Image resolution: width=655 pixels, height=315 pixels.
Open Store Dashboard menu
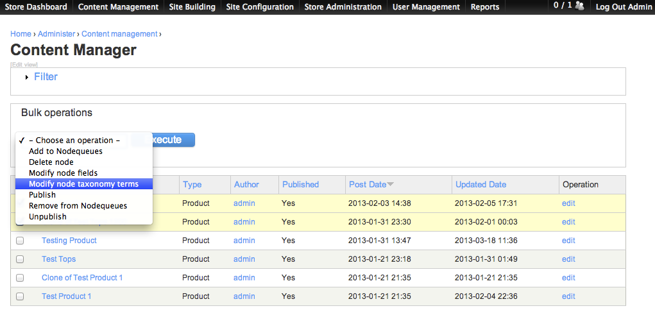pyautogui.click(x=36, y=7)
